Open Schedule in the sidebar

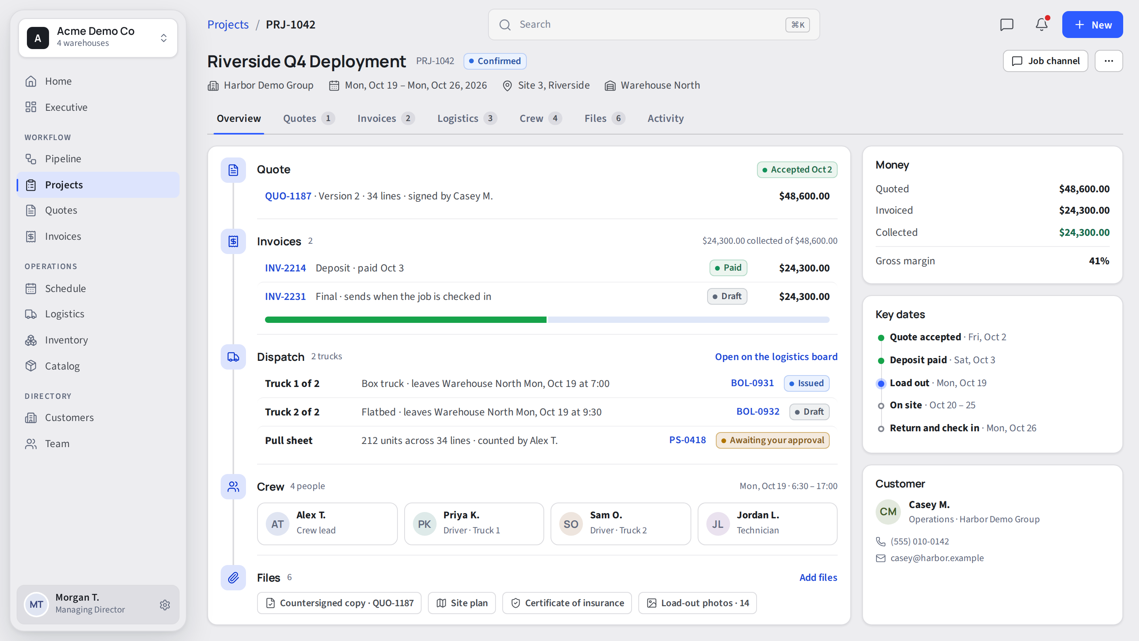tap(98, 288)
